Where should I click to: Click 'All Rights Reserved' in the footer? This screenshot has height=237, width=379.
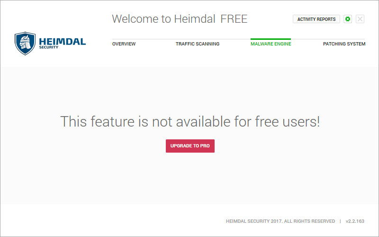tap(310, 221)
